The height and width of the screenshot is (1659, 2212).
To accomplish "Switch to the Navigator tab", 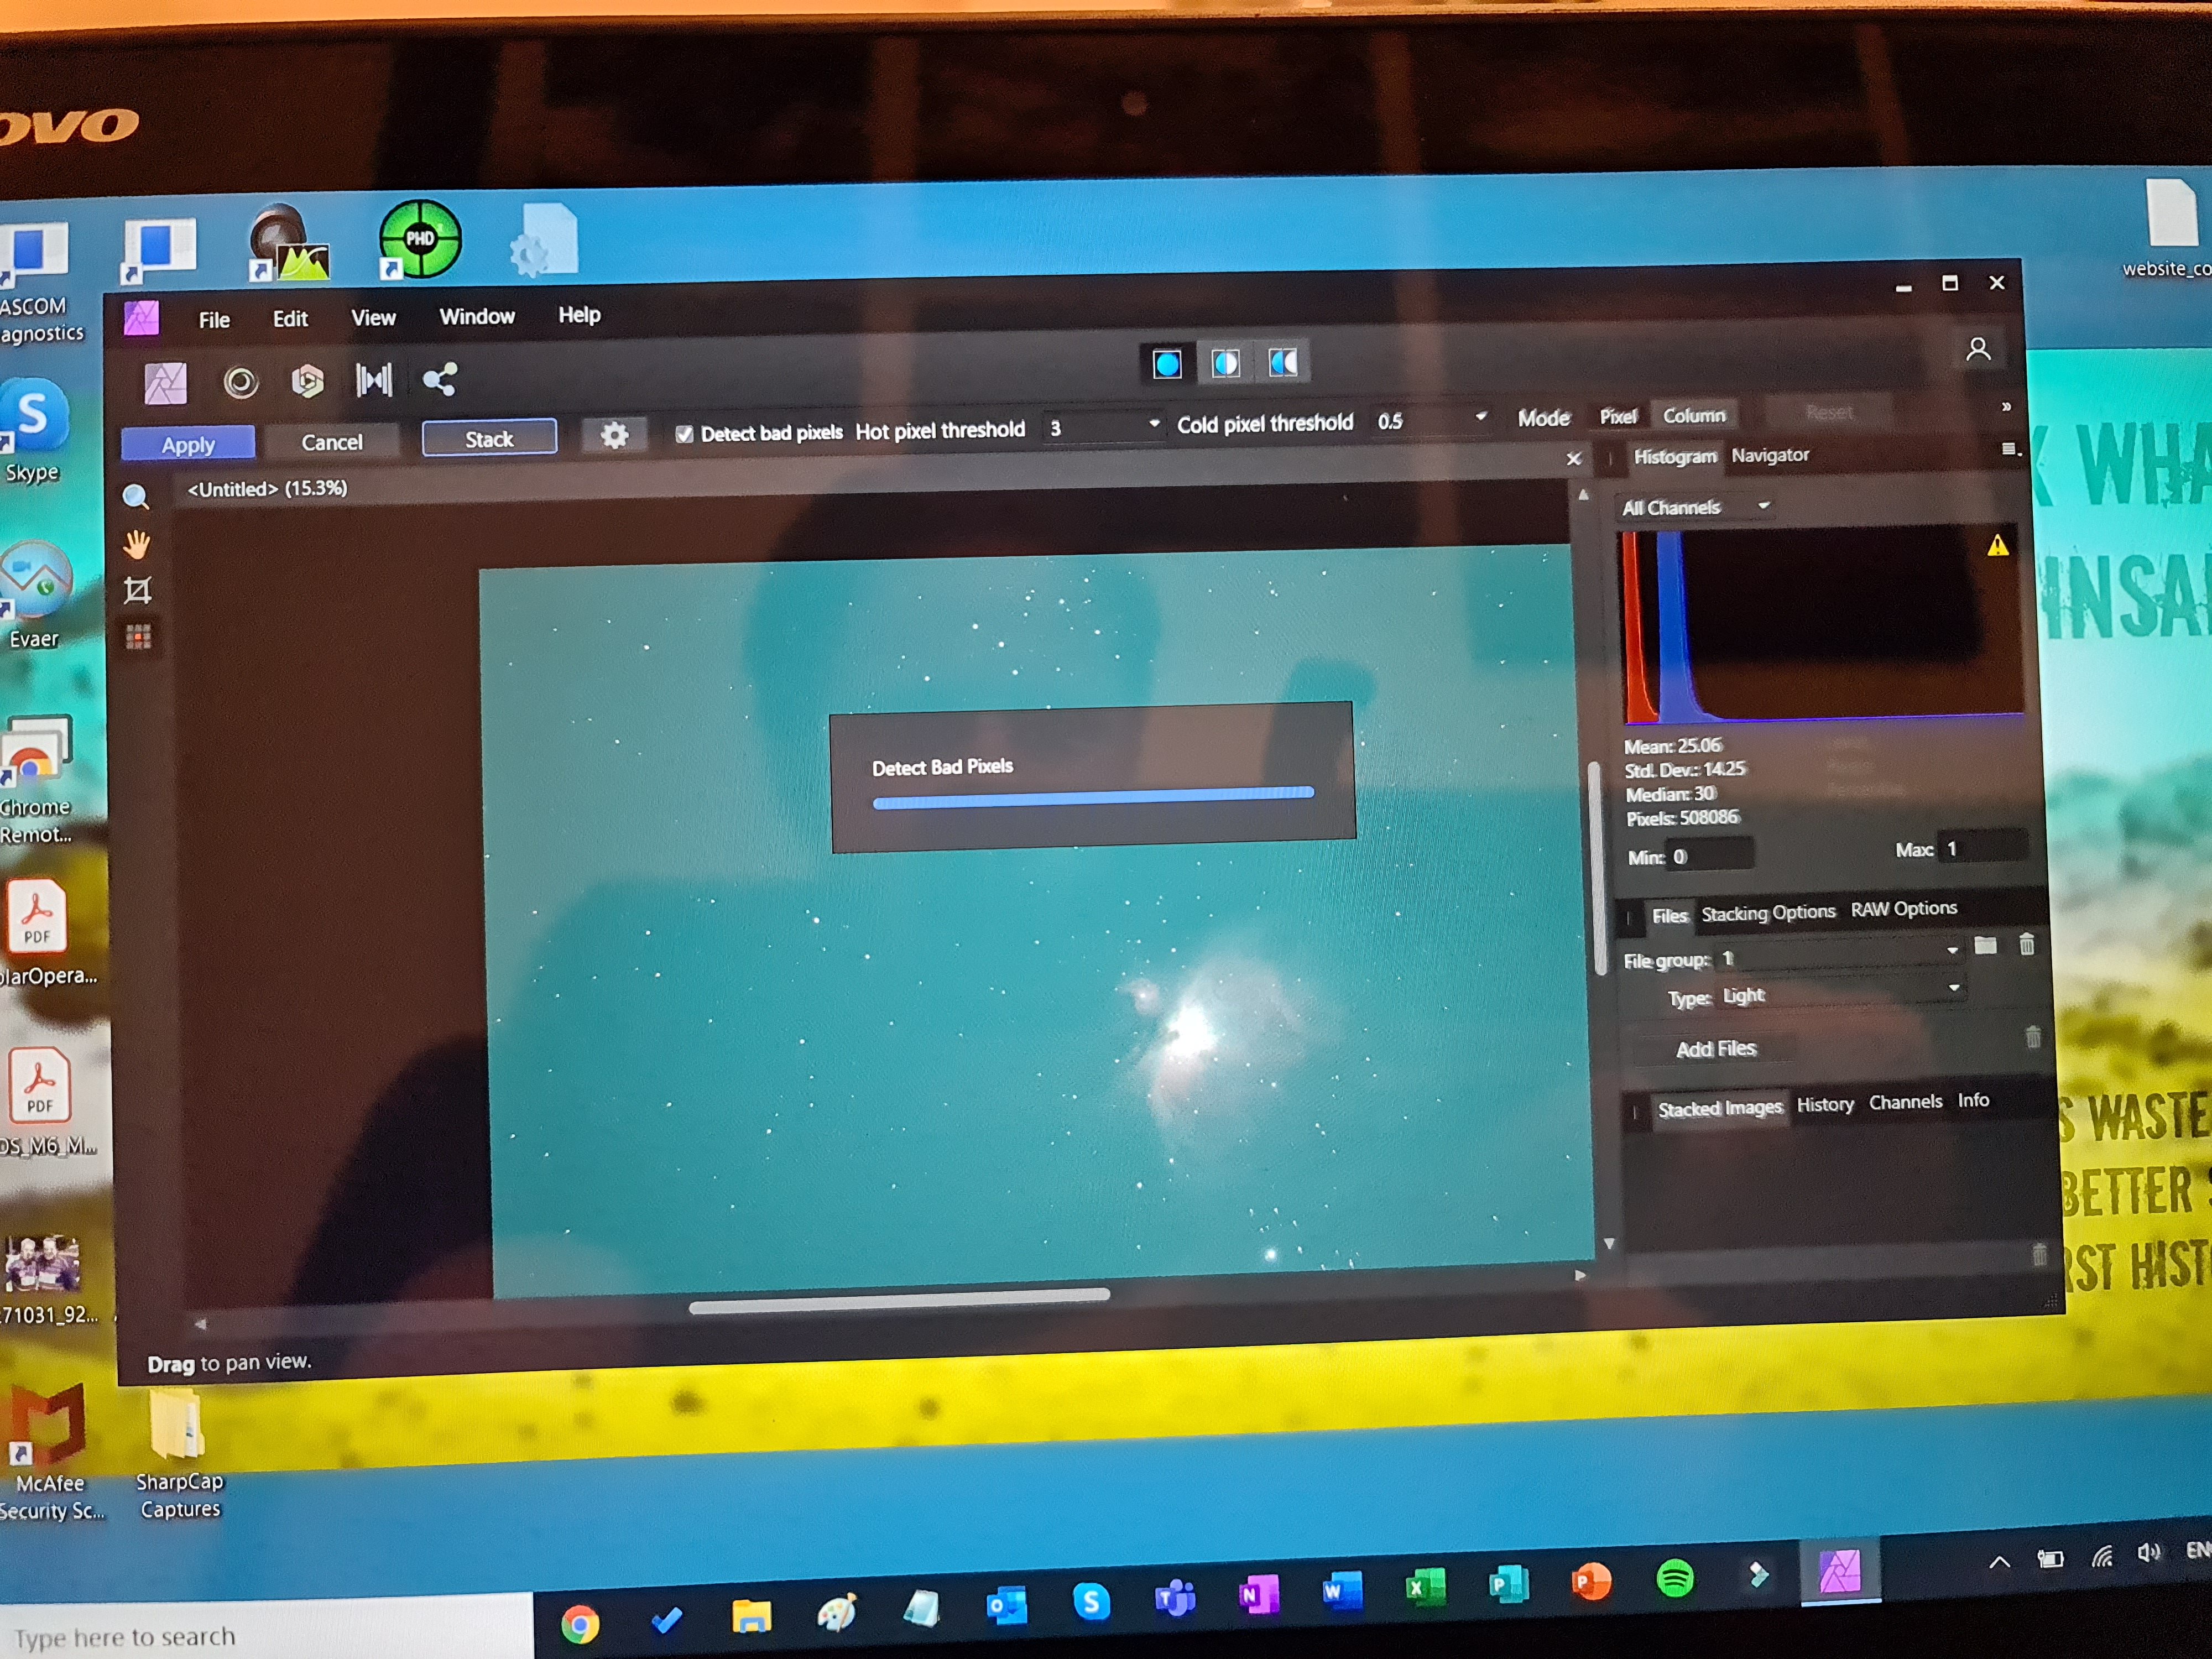I will click(1769, 455).
